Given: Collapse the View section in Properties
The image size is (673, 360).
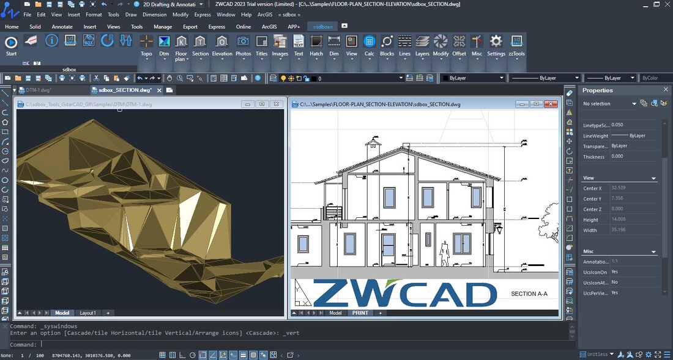Looking at the screenshot, I should tap(653, 178).
